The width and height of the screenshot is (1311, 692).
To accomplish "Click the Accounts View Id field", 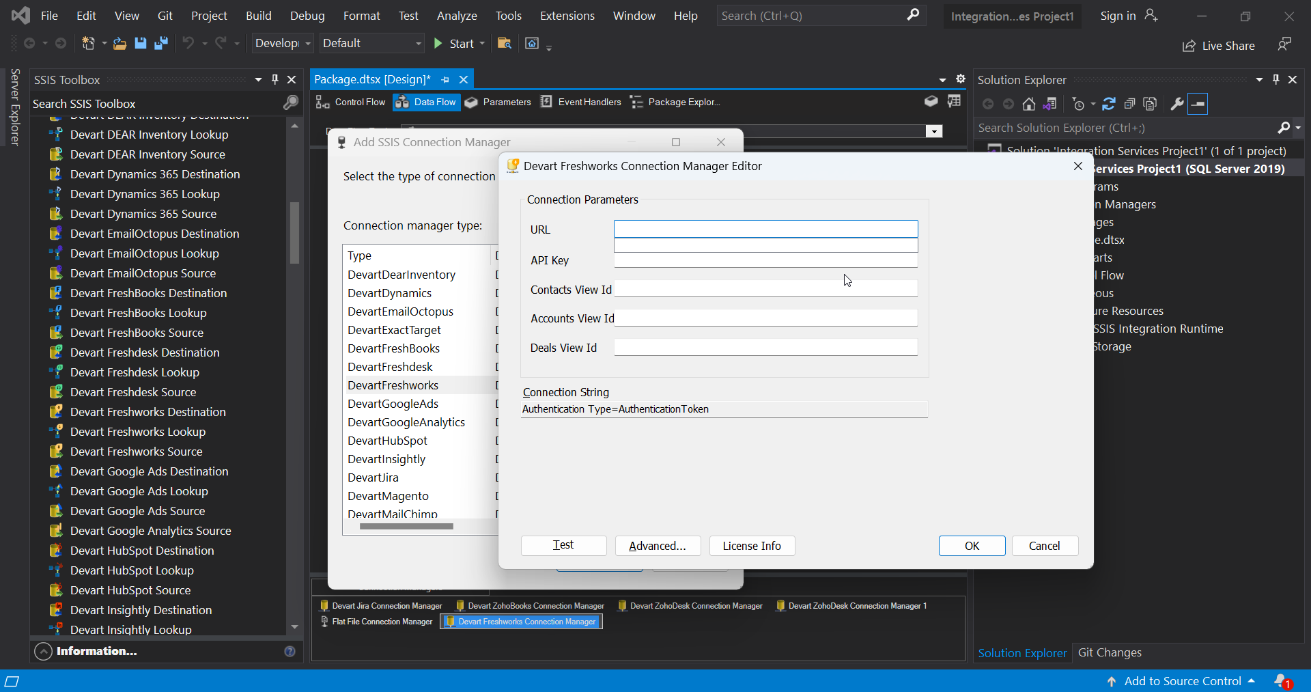I will (765, 318).
